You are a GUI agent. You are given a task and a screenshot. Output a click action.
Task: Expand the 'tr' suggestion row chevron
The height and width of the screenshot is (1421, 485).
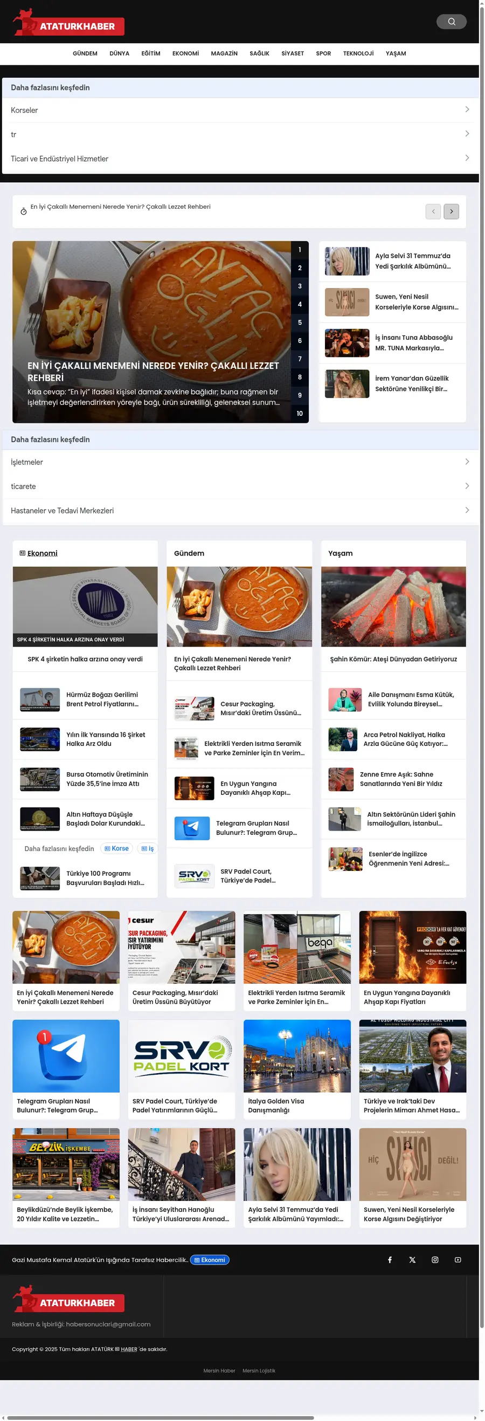tap(467, 134)
